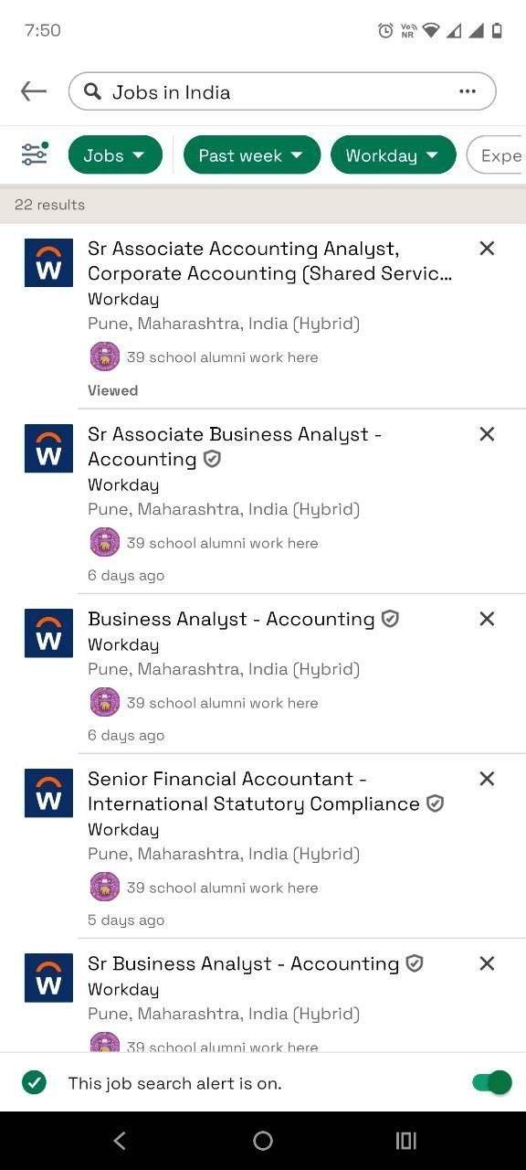Image resolution: width=526 pixels, height=1170 pixels.
Task: Turn off the job search alert switch
Action: point(492,1083)
